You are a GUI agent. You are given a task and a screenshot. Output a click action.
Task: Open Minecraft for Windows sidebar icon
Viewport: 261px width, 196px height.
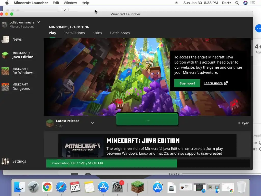click(x=5, y=71)
